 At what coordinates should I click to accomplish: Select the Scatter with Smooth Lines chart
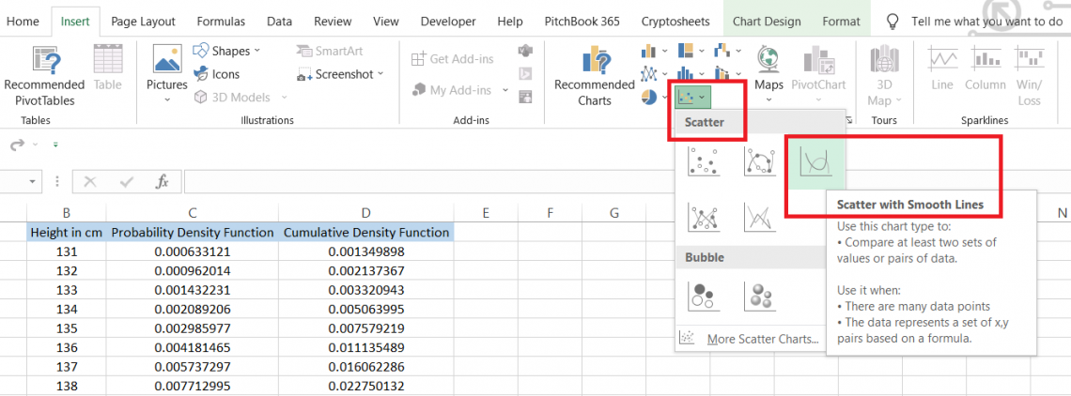pos(815,161)
